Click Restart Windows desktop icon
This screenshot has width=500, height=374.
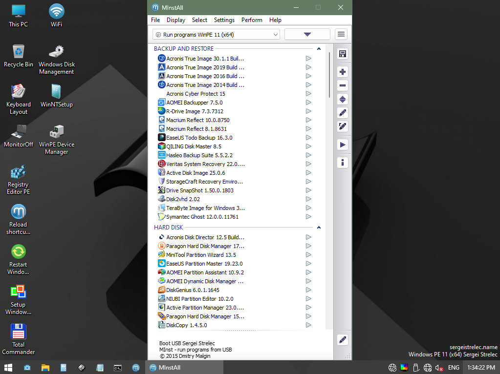click(18, 260)
